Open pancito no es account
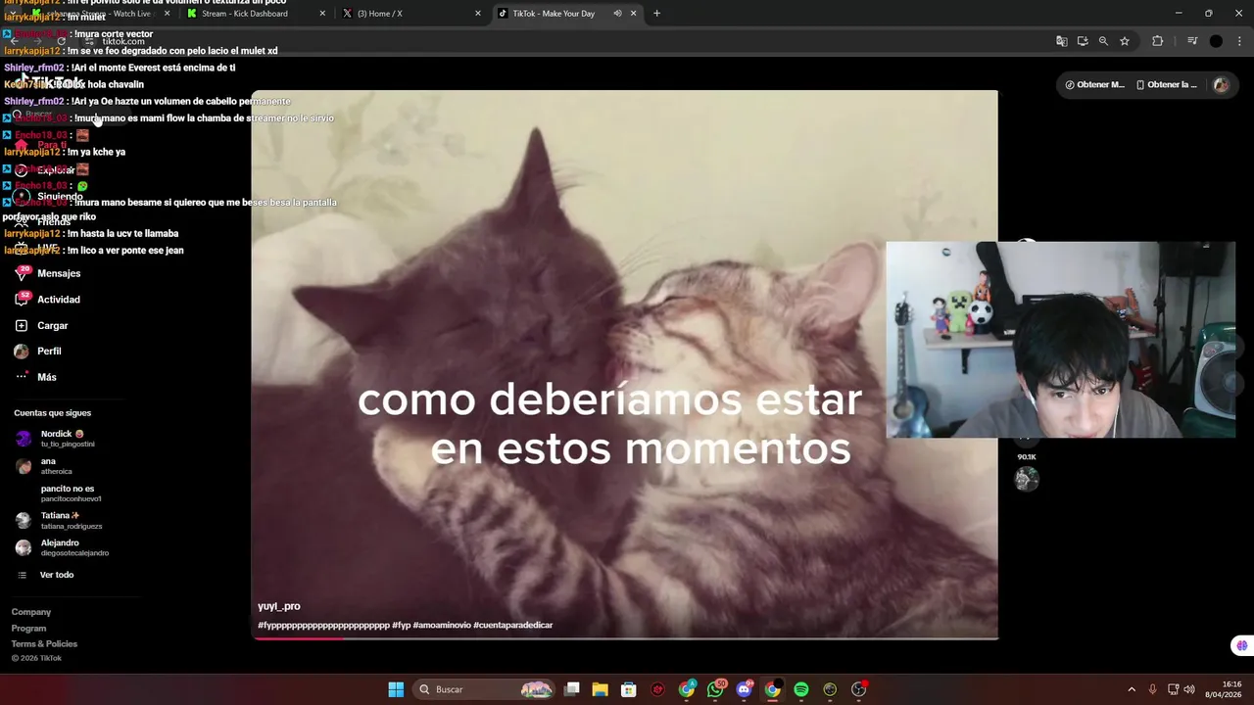Viewport: 1254px width, 705px height. coord(71,493)
